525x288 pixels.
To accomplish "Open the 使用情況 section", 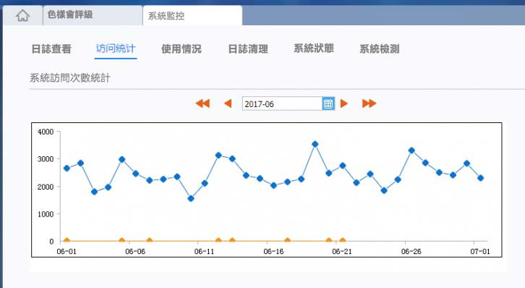I will (x=182, y=49).
